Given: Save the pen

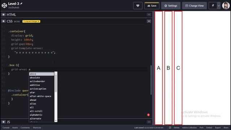Looking at the screenshot, I should (x=152, y=6).
